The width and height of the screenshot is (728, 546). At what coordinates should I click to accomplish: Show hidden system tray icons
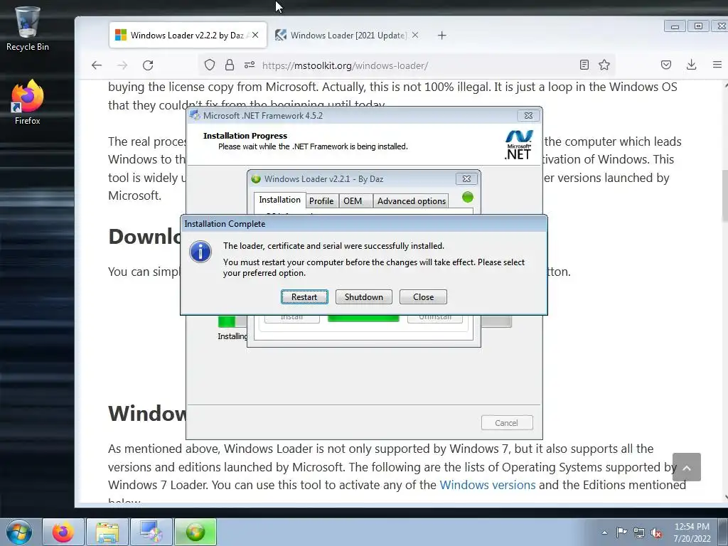click(x=604, y=532)
